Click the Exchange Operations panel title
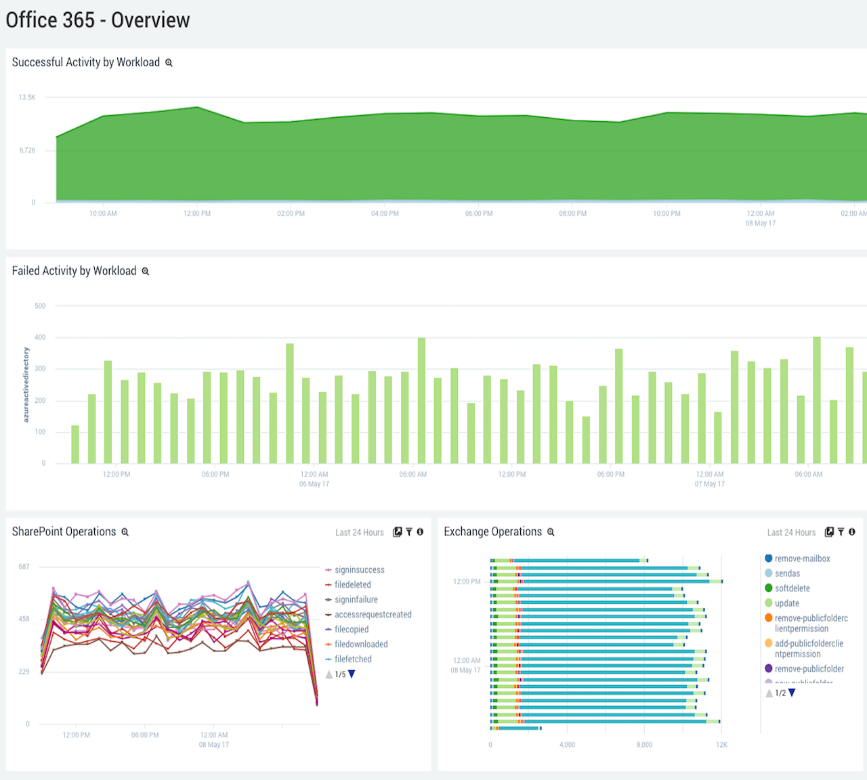The height and width of the screenshot is (780, 867). [x=492, y=532]
